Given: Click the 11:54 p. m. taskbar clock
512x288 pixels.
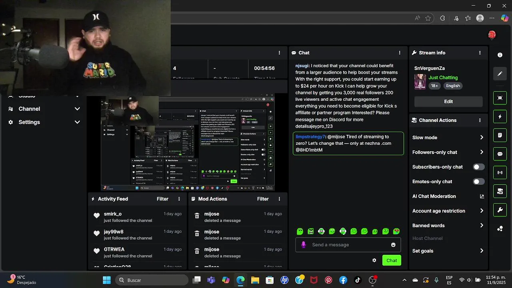Looking at the screenshot, I should (x=496, y=278).
